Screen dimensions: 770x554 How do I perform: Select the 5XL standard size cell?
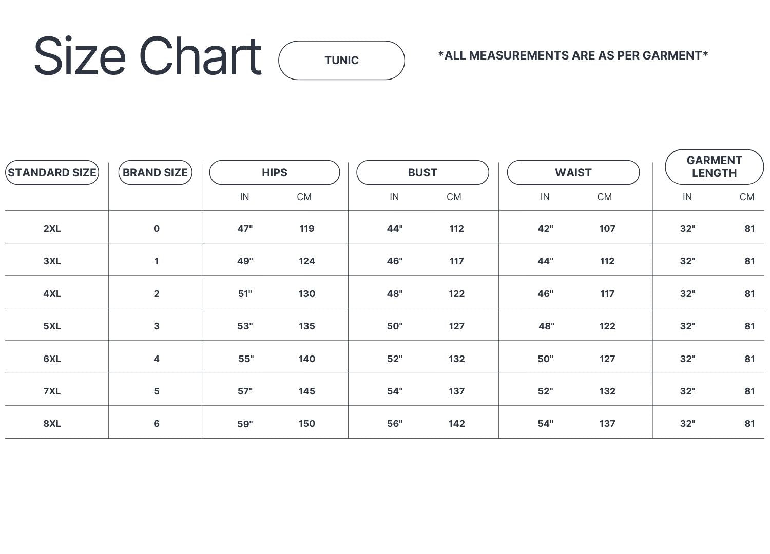click(x=52, y=326)
